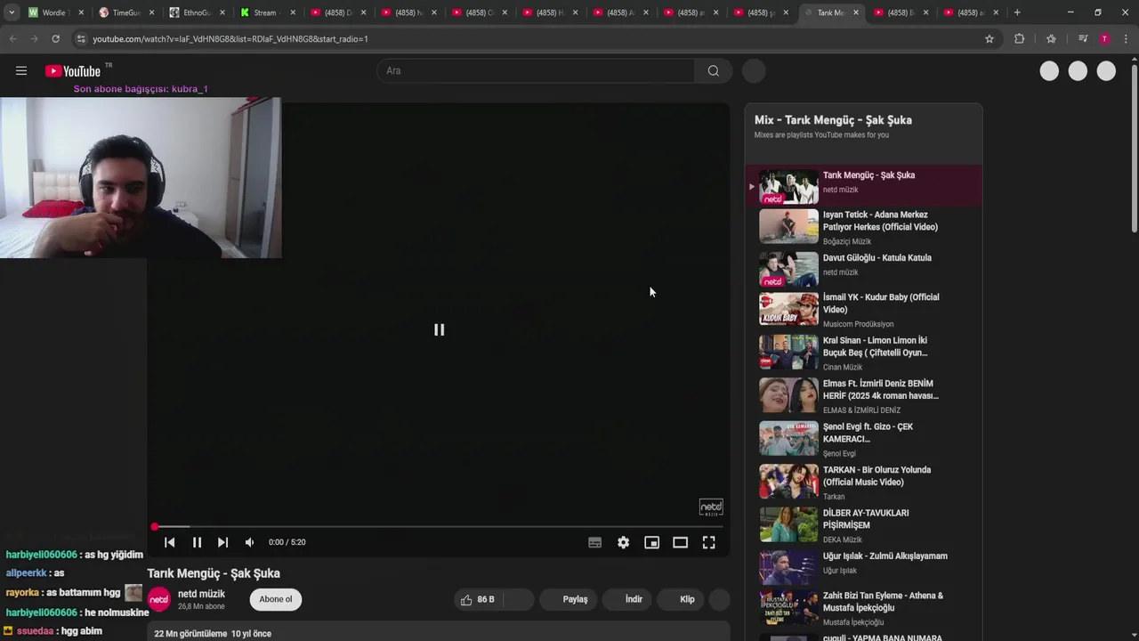
Task: Pause the video with pause button
Action: pos(197,542)
